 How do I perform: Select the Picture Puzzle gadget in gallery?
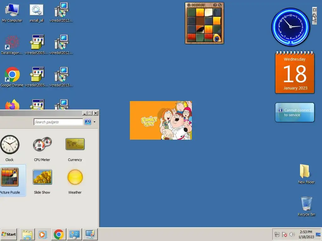[10, 180]
